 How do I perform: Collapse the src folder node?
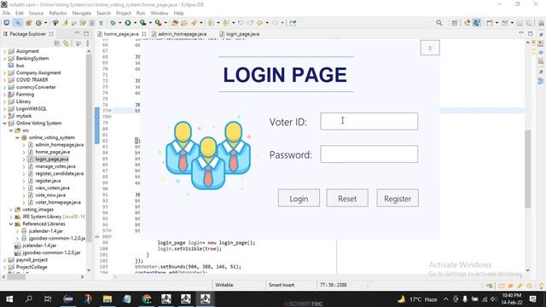(11, 130)
